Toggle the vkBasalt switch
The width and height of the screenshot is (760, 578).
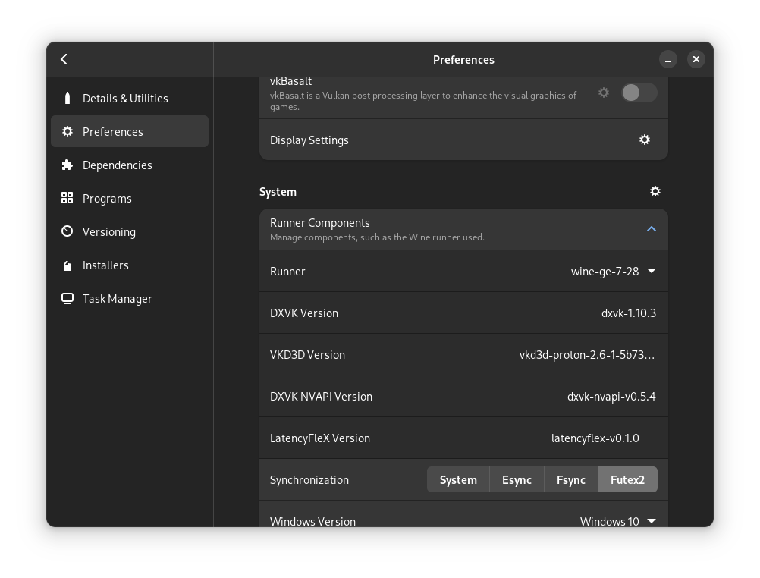639,93
